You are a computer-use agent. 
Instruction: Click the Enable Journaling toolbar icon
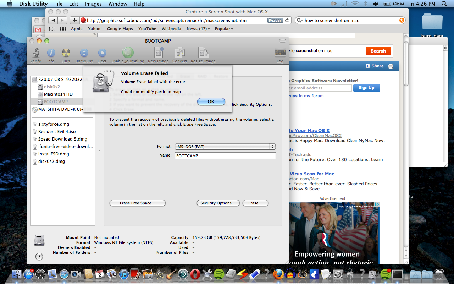(x=128, y=53)
